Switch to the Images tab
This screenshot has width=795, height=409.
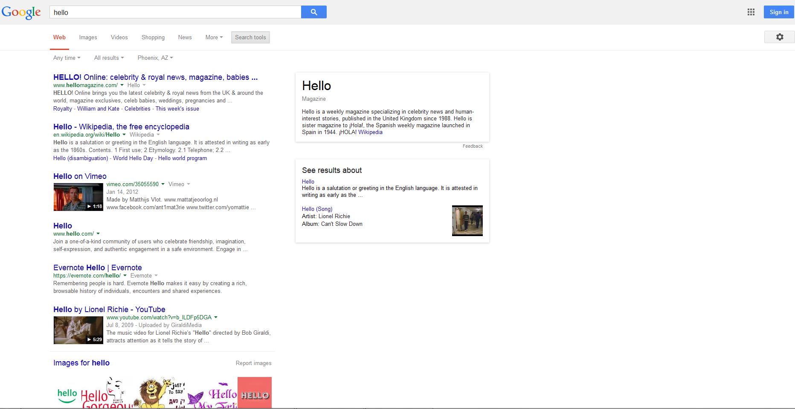(x=88, y=37)
